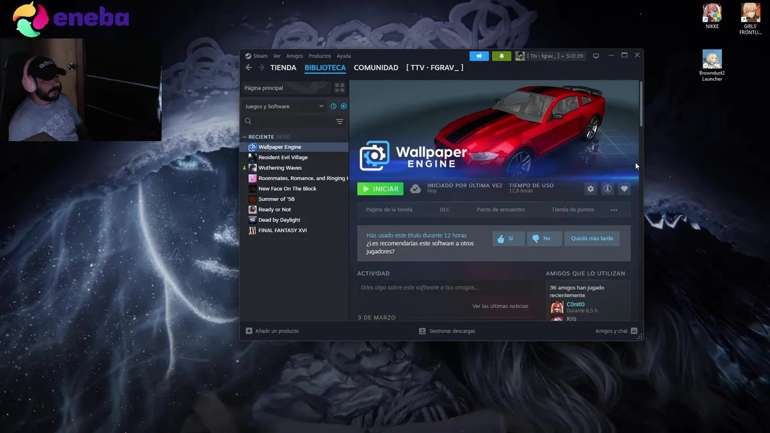This screenshot has width=770, height=433.
Task: Select the BIBLIOTECA tab
Action: [325, 68]
